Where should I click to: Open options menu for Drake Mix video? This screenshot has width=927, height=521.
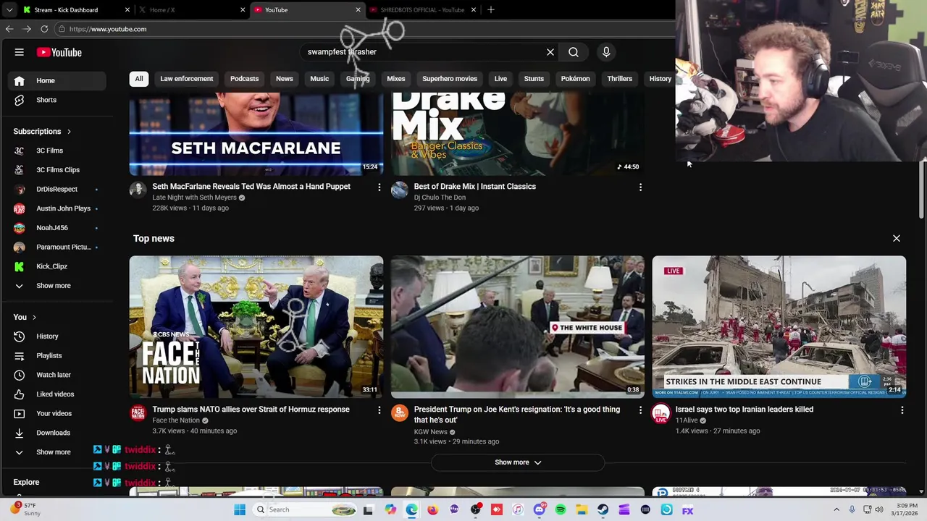pyautogui.click(x=640, y=187)
